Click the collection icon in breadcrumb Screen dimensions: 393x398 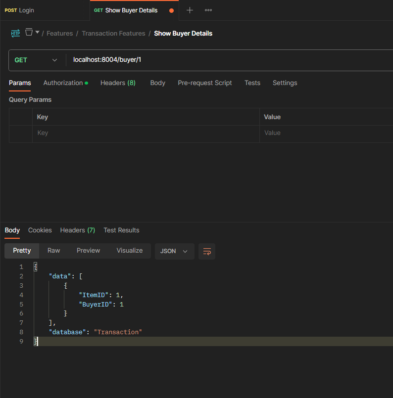tap(29, 32)
